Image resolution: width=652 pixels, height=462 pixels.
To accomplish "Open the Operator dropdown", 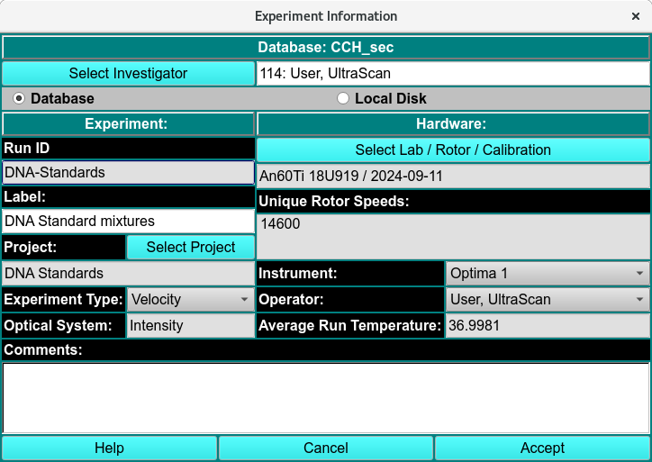I will [547, 299].
